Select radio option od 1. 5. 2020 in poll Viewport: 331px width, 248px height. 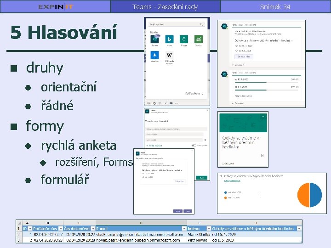click(236, 51)
